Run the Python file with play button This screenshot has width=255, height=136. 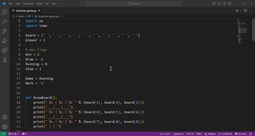(x=237, y=11)
